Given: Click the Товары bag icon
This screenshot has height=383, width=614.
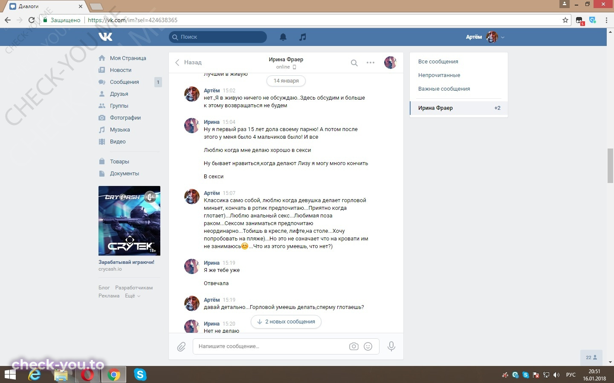Looking at the screenshot, I should pyautogui.click(x=102, y=161).
